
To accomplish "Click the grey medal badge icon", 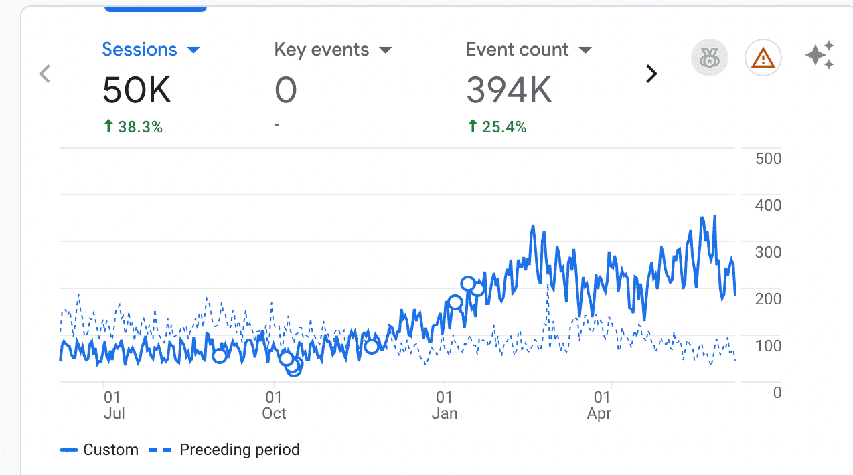I will pos(709,59).
